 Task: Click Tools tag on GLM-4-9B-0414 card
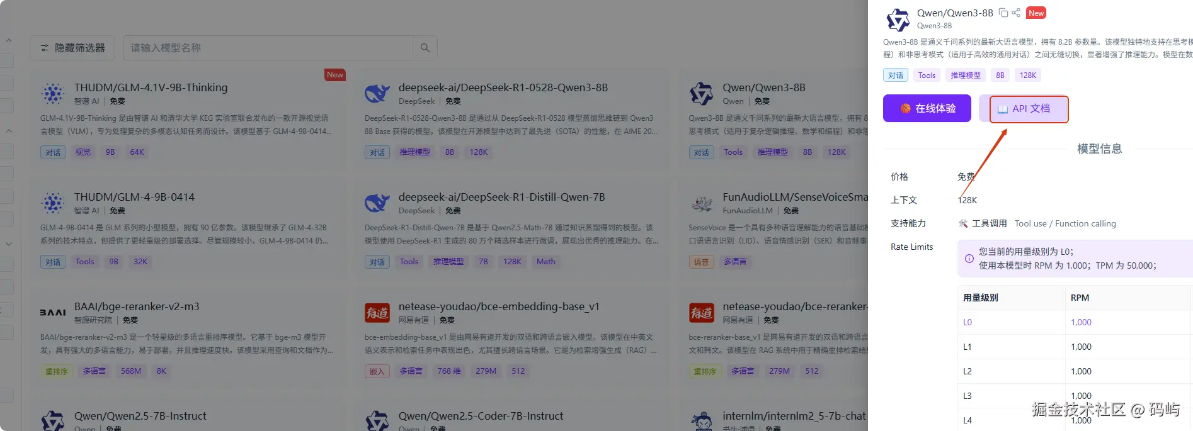click(x=84, y=262)
